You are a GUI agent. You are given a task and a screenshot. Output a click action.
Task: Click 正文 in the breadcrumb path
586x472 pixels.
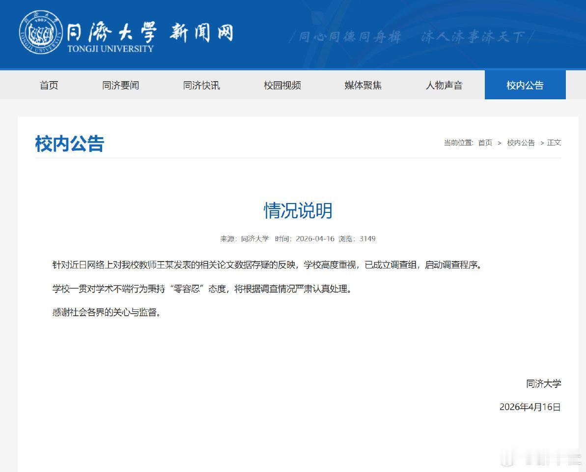(554, 143)
